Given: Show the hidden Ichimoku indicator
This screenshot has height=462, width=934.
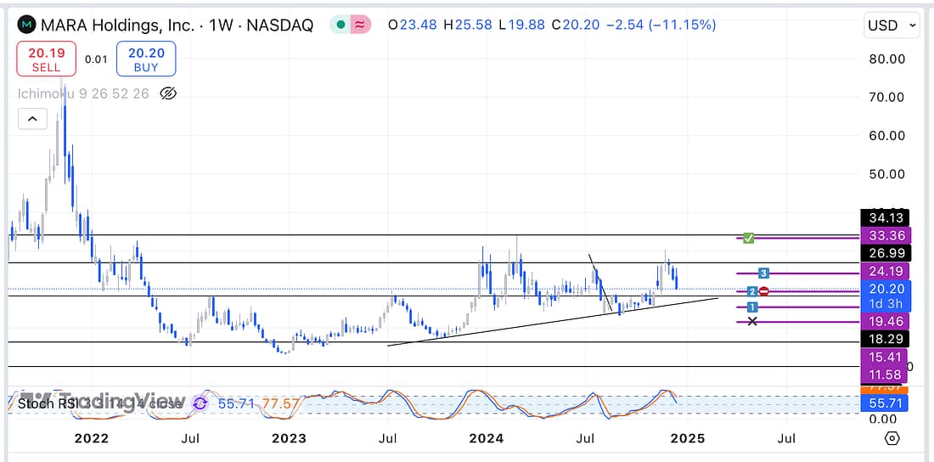Looking at the screenshot, I should coord(168,93).
